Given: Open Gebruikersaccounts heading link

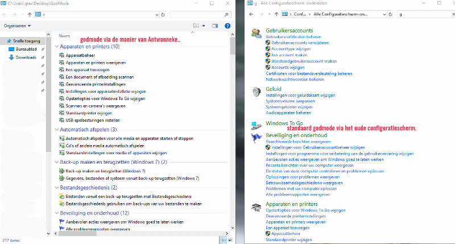Looking at the screenshot, I should click(x=289, y=31).
